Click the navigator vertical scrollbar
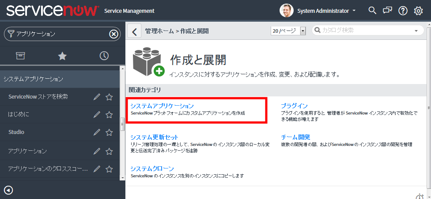 123,123
